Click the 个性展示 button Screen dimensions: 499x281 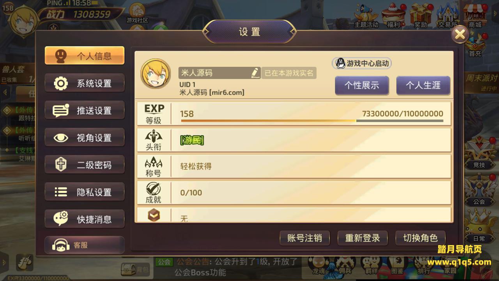362,85
